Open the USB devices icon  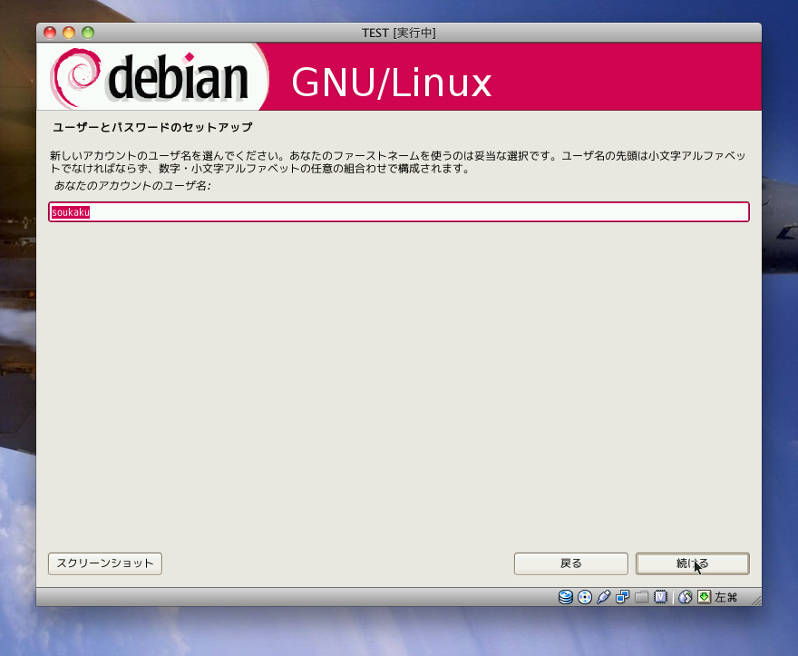[x=604, y=597]
